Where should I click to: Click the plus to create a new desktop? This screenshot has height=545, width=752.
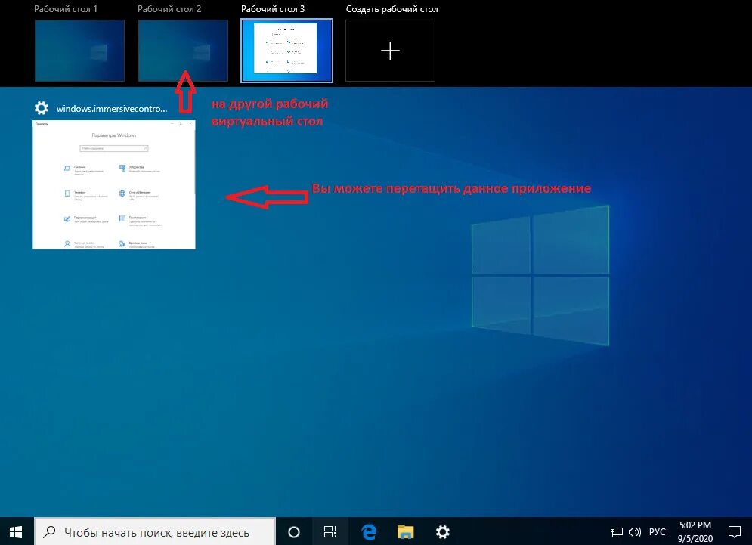click(391, 51)
